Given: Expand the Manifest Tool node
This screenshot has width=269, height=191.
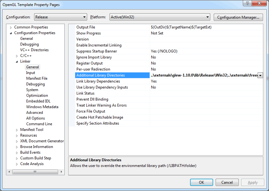Looking at the screenshot, I should point(17,130).
